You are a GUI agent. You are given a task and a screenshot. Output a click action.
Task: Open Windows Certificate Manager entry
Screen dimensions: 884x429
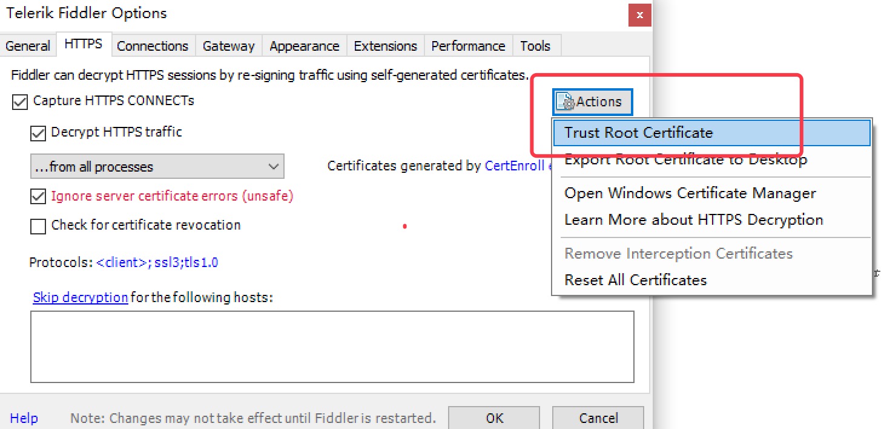(690, 193)
